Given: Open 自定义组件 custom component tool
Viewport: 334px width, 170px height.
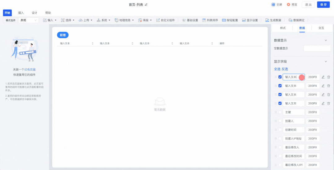Looking at the screenshot, I should pos(166,20).
